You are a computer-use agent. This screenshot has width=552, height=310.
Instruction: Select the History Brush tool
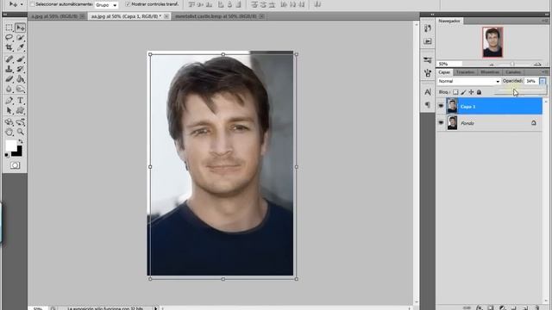point(21,69)
